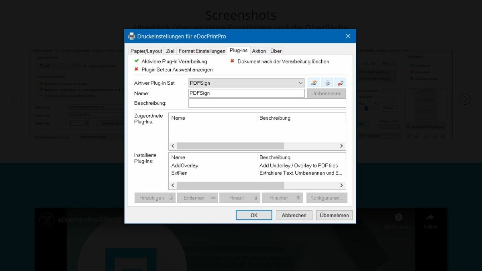Image resolution: width=482 pixels, height=271 pixels.
Task: Click the Abbrechen button
Action: (294, 215)
